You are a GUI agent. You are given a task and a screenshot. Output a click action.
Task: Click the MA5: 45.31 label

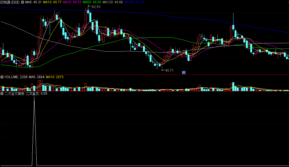[33, 2]
